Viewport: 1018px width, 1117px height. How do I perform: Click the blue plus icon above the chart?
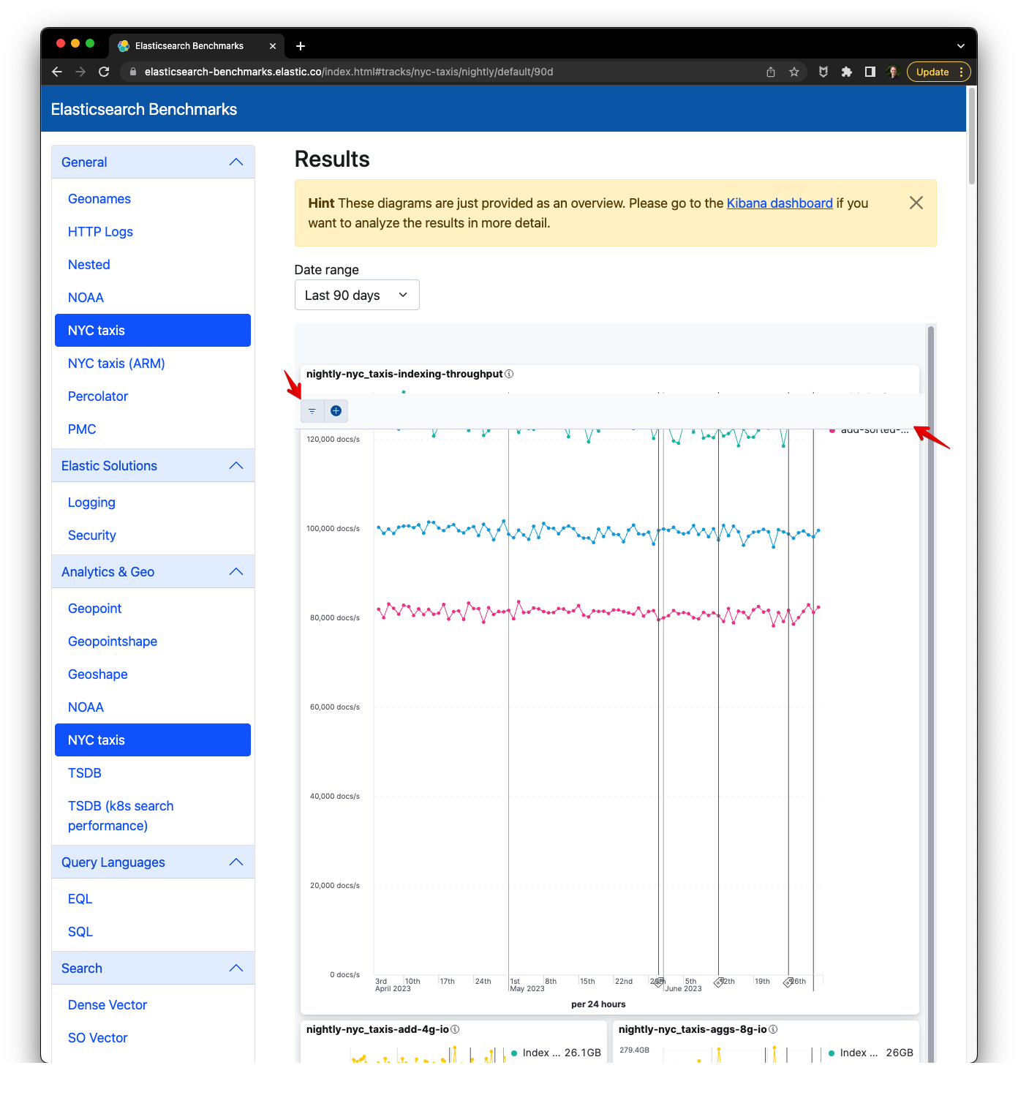(x=336, y=410)
